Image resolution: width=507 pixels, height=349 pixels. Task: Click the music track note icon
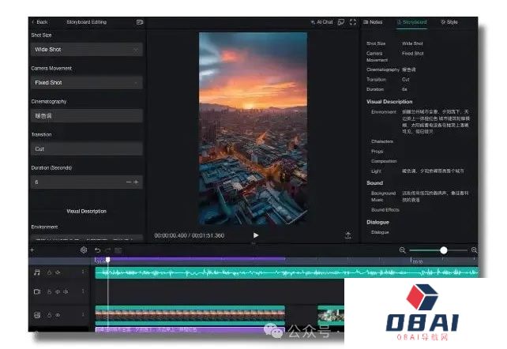[37, 272]
